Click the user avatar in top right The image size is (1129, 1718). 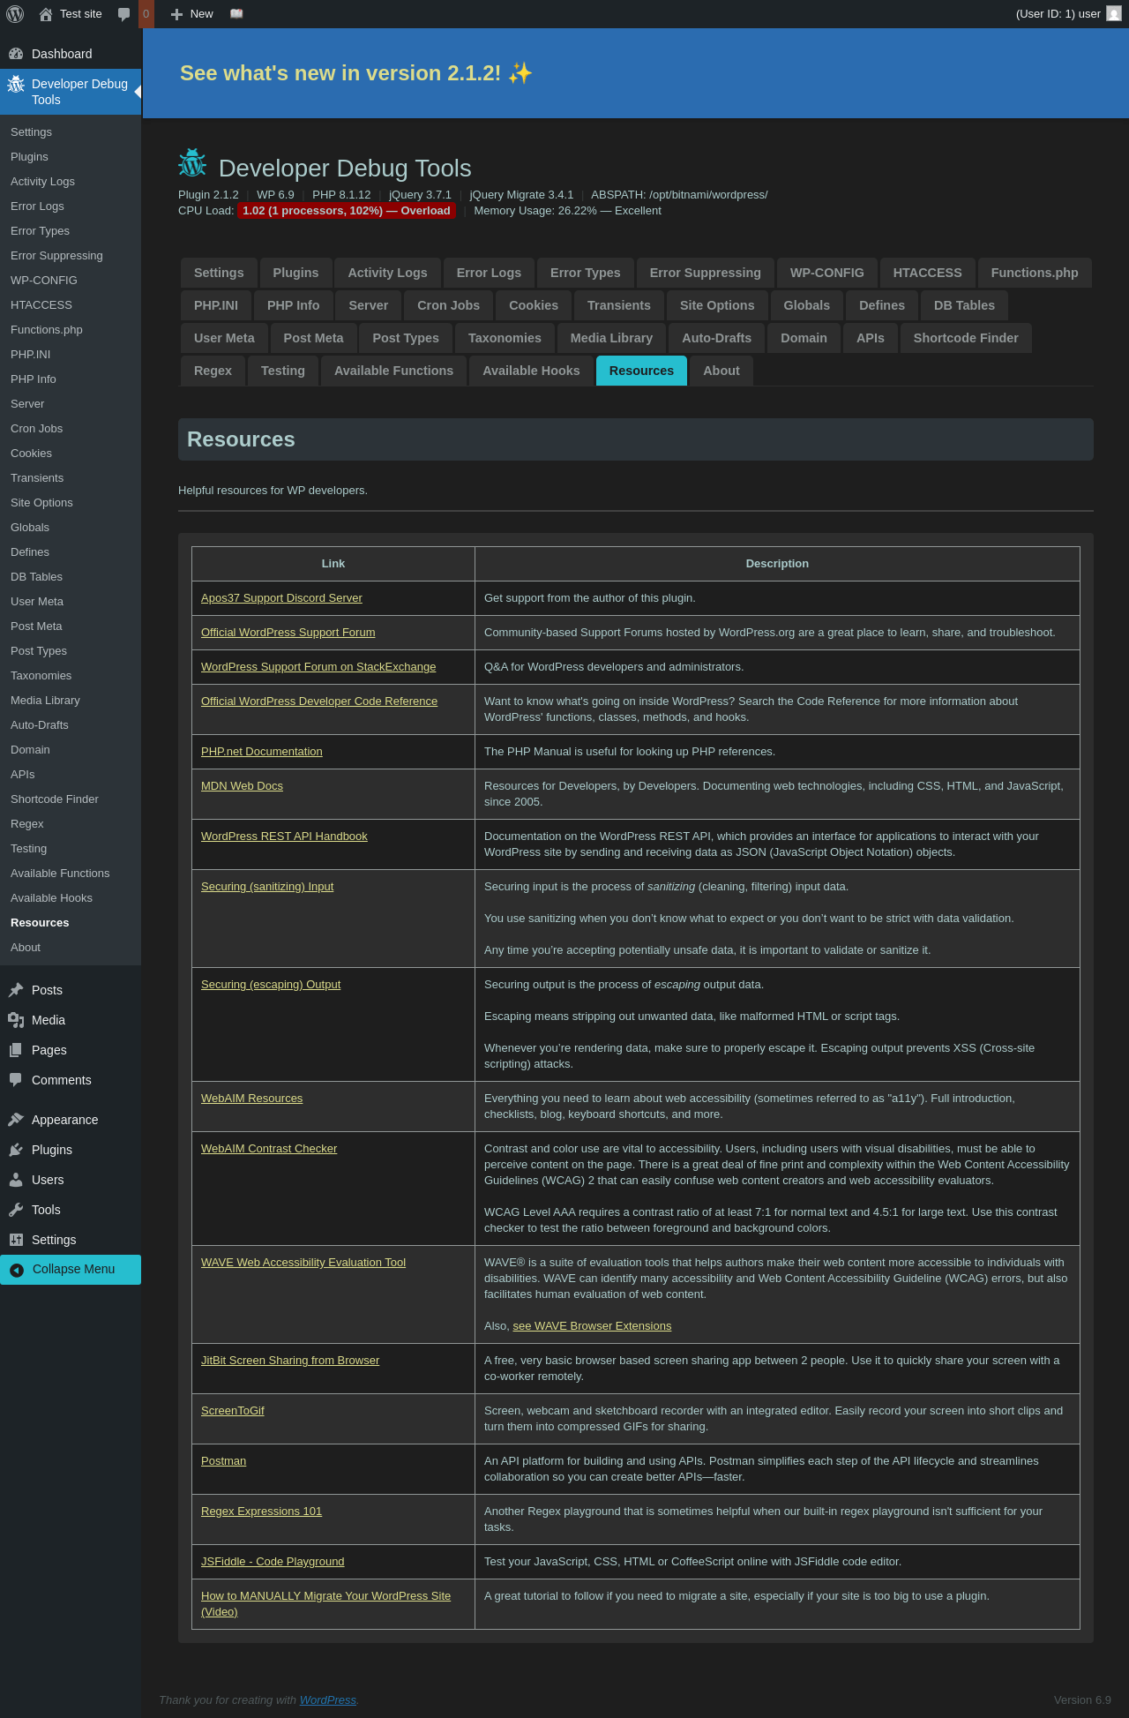click(x=1114, y=14)
